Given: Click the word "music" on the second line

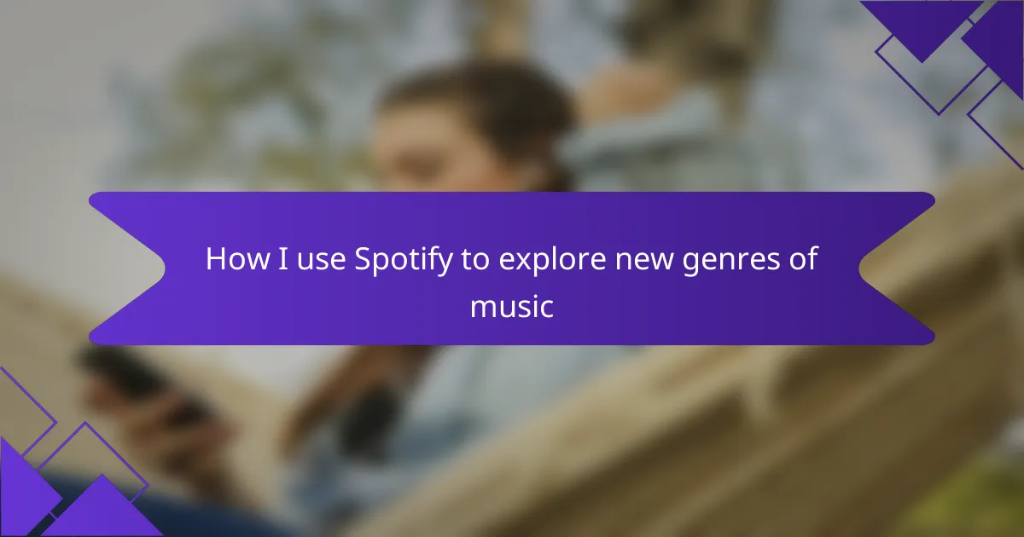Looking at the screenshot, I should [512, 307].
